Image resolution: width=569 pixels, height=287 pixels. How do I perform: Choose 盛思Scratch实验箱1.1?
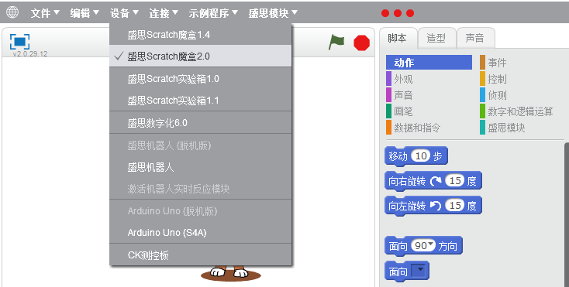pyautogui.click(x=200, y=101)
